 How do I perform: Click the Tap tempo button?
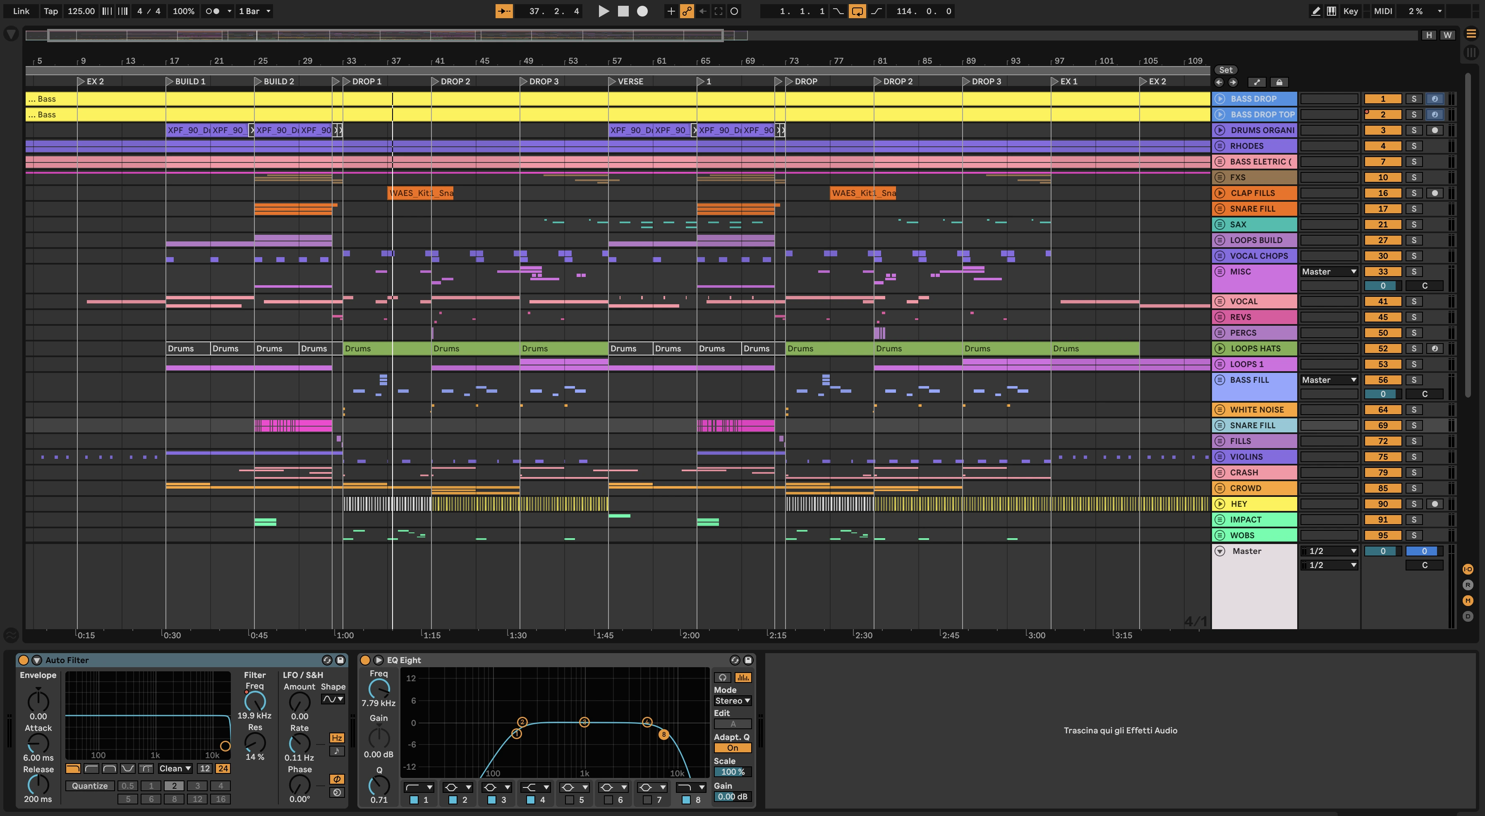(51, 11)
